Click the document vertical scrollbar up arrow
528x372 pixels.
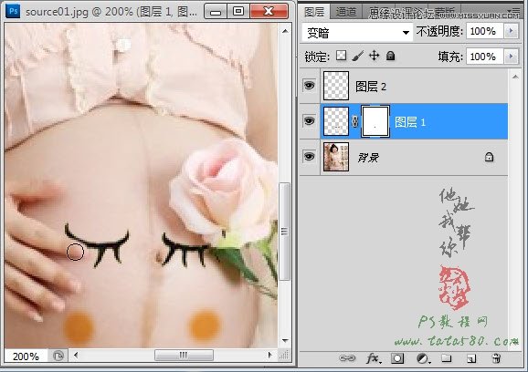click(285, 31)
